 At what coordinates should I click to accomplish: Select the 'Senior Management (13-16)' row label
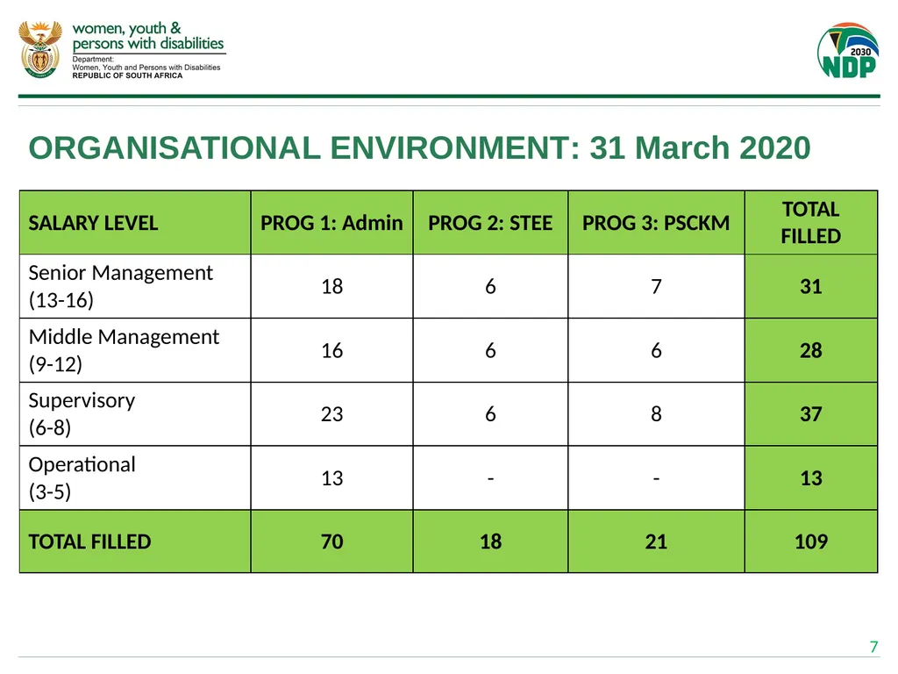point(121,286)
